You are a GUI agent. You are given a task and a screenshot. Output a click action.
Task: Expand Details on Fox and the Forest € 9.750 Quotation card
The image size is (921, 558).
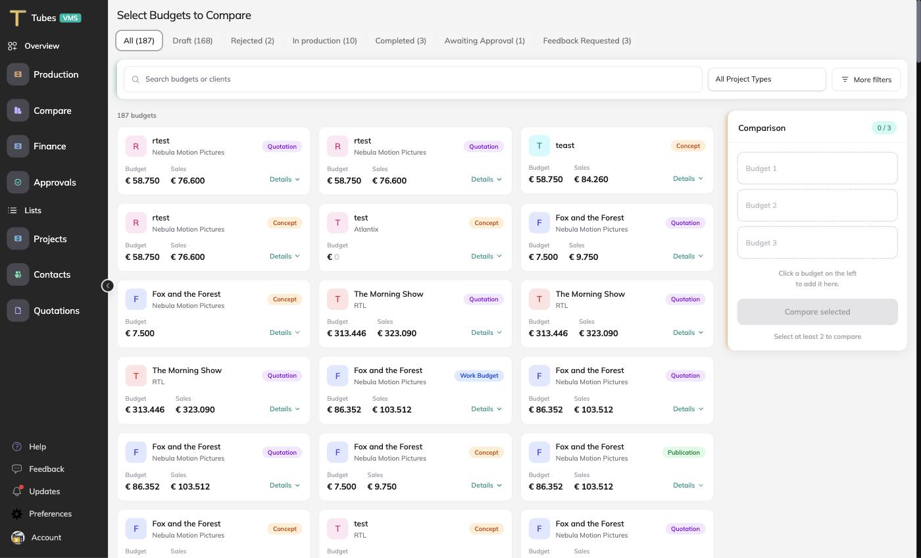tap(688, 257)
